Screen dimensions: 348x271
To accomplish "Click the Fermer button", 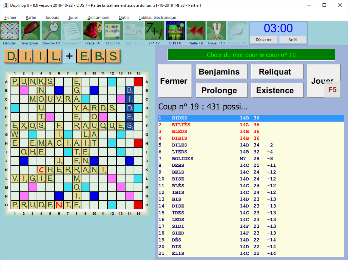I will pyautogui.click(x=174, y=81).
